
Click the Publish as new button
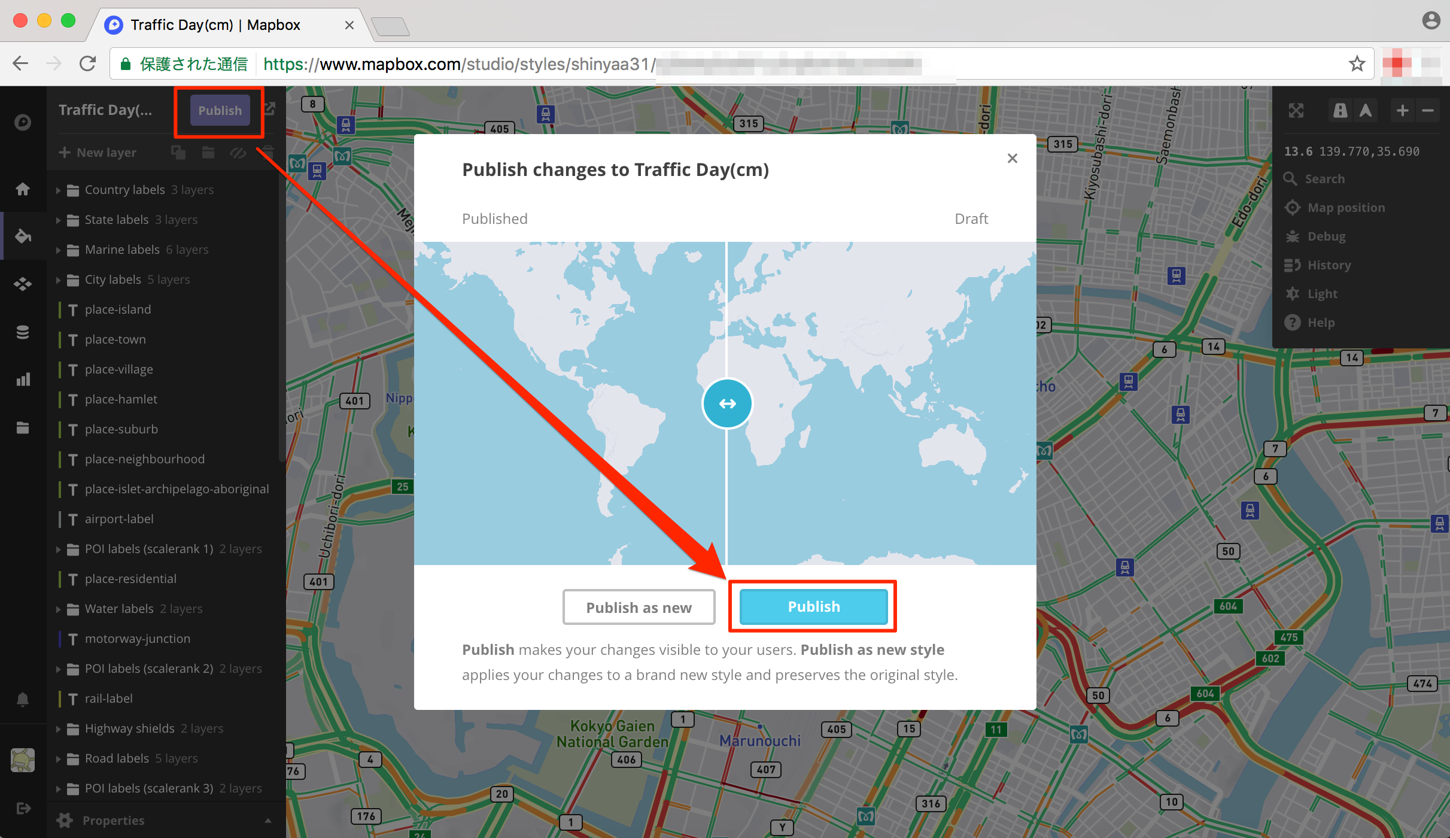[639, 607]
